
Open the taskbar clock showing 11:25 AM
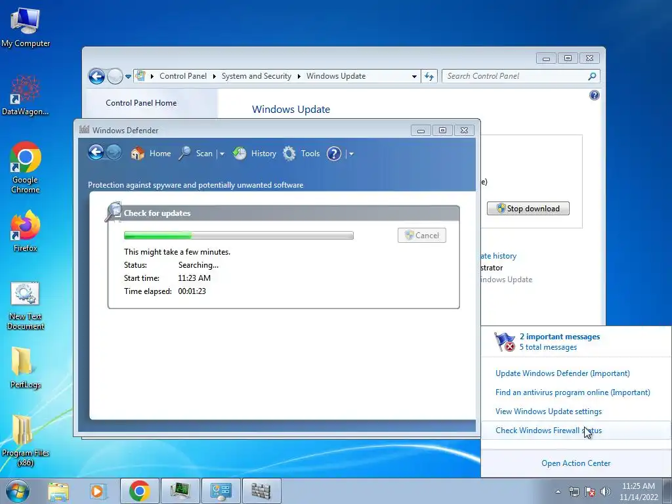point(638,491)
